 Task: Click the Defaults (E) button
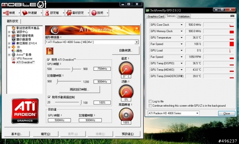128,134
